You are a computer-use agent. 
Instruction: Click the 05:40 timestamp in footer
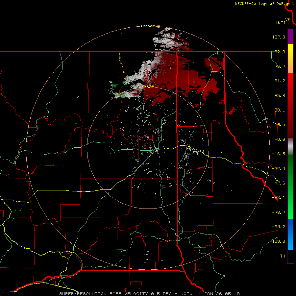point(232,294)
